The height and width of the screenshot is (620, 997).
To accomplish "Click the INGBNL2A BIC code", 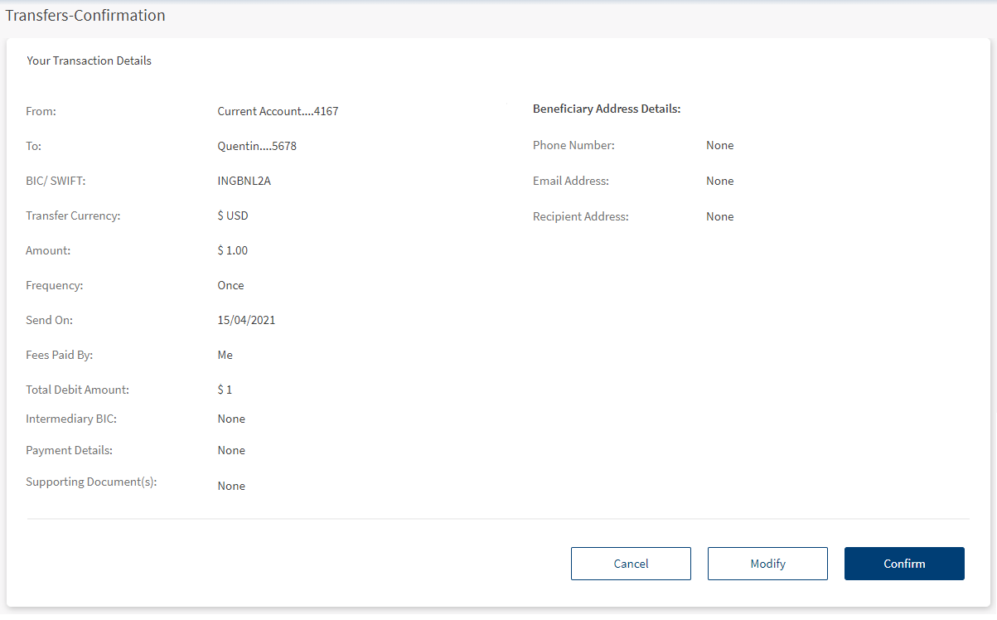I will pyautogui.click(x=244, y=181).
